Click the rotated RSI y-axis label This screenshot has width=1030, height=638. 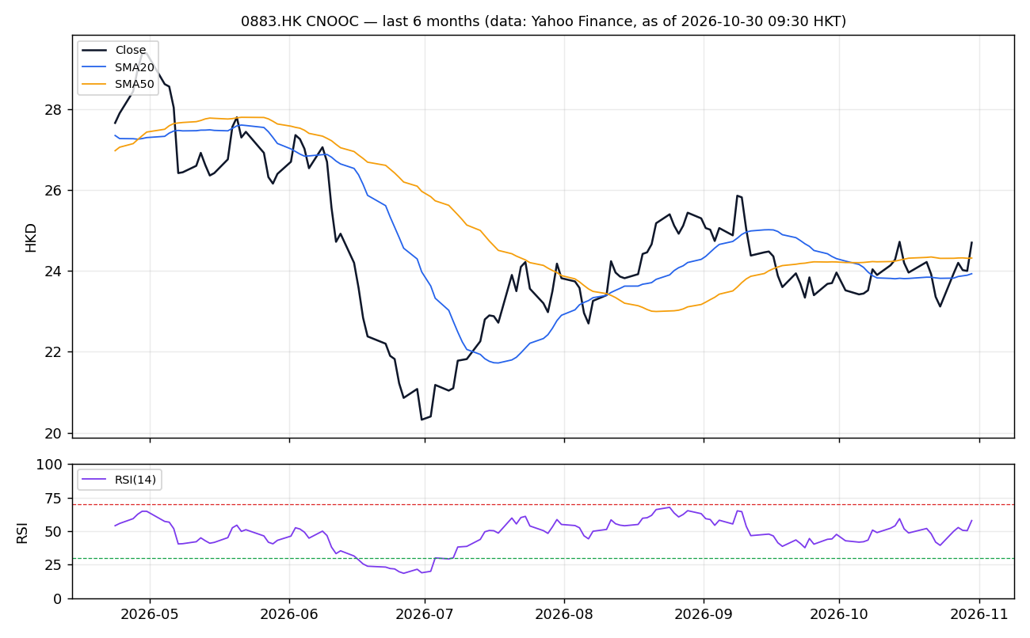click(22, 531)
